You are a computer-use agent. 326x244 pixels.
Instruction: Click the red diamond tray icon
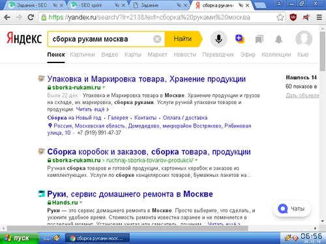coord(295,238)
